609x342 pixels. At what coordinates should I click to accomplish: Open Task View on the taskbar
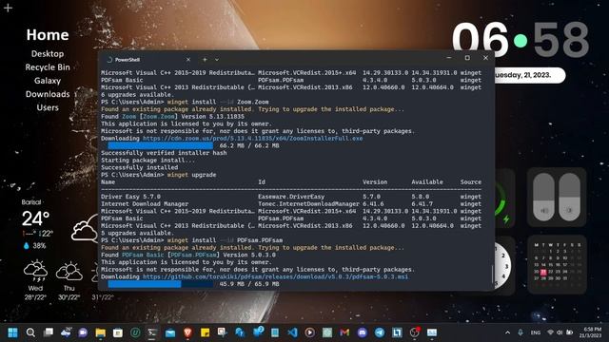(x=49, y=332)
